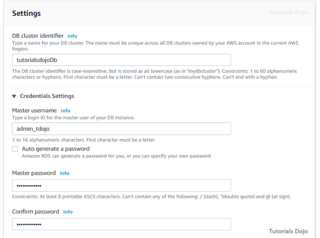Click the 'Confirm password' field label
320x238 pixels.
[x=35, y=212]
